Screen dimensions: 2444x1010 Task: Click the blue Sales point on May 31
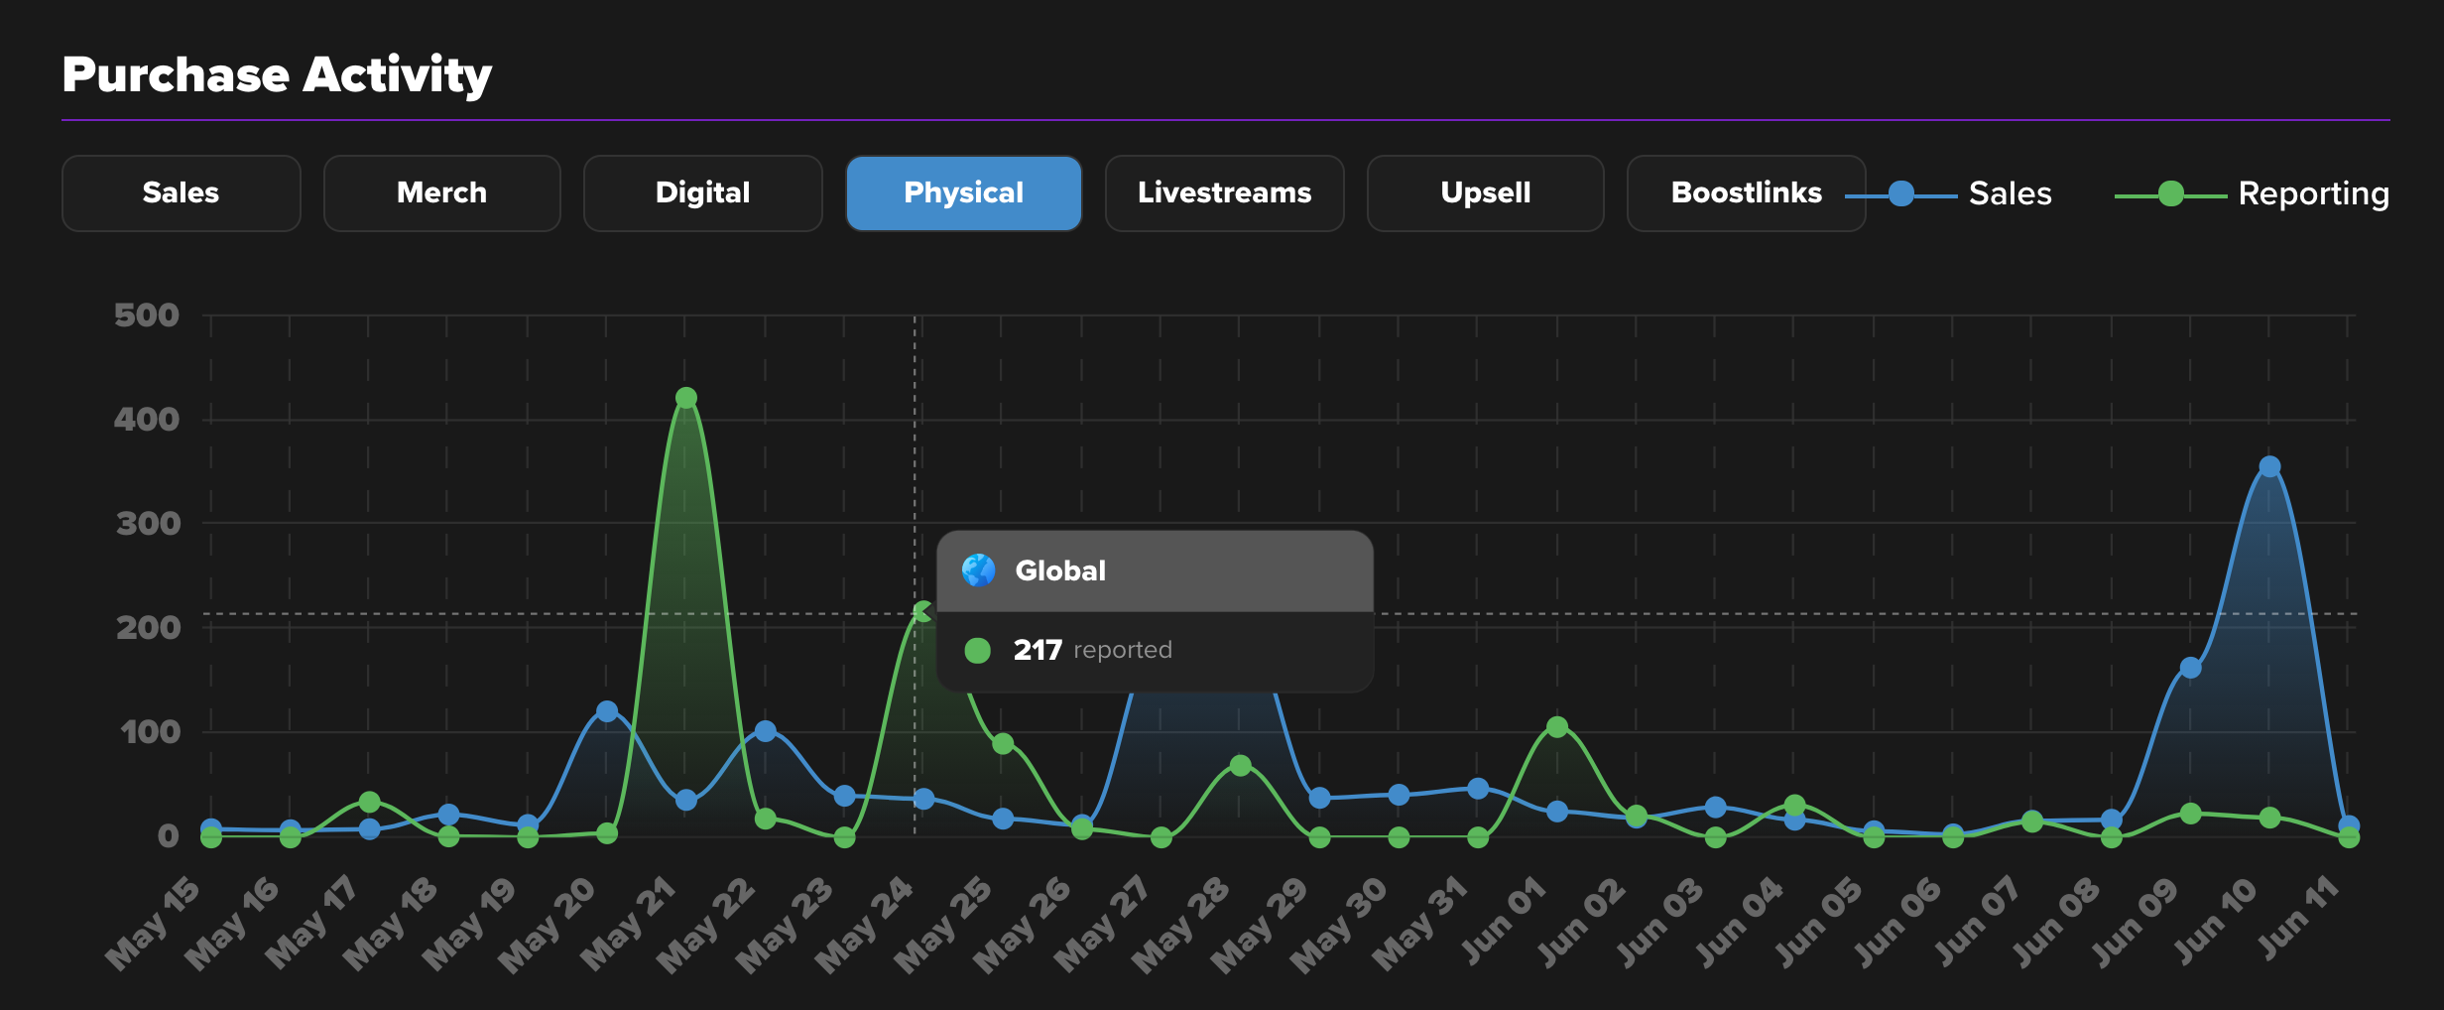1478,789
